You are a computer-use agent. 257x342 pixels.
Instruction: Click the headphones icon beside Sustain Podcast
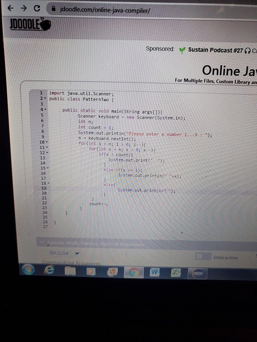(x=247, y=51)
